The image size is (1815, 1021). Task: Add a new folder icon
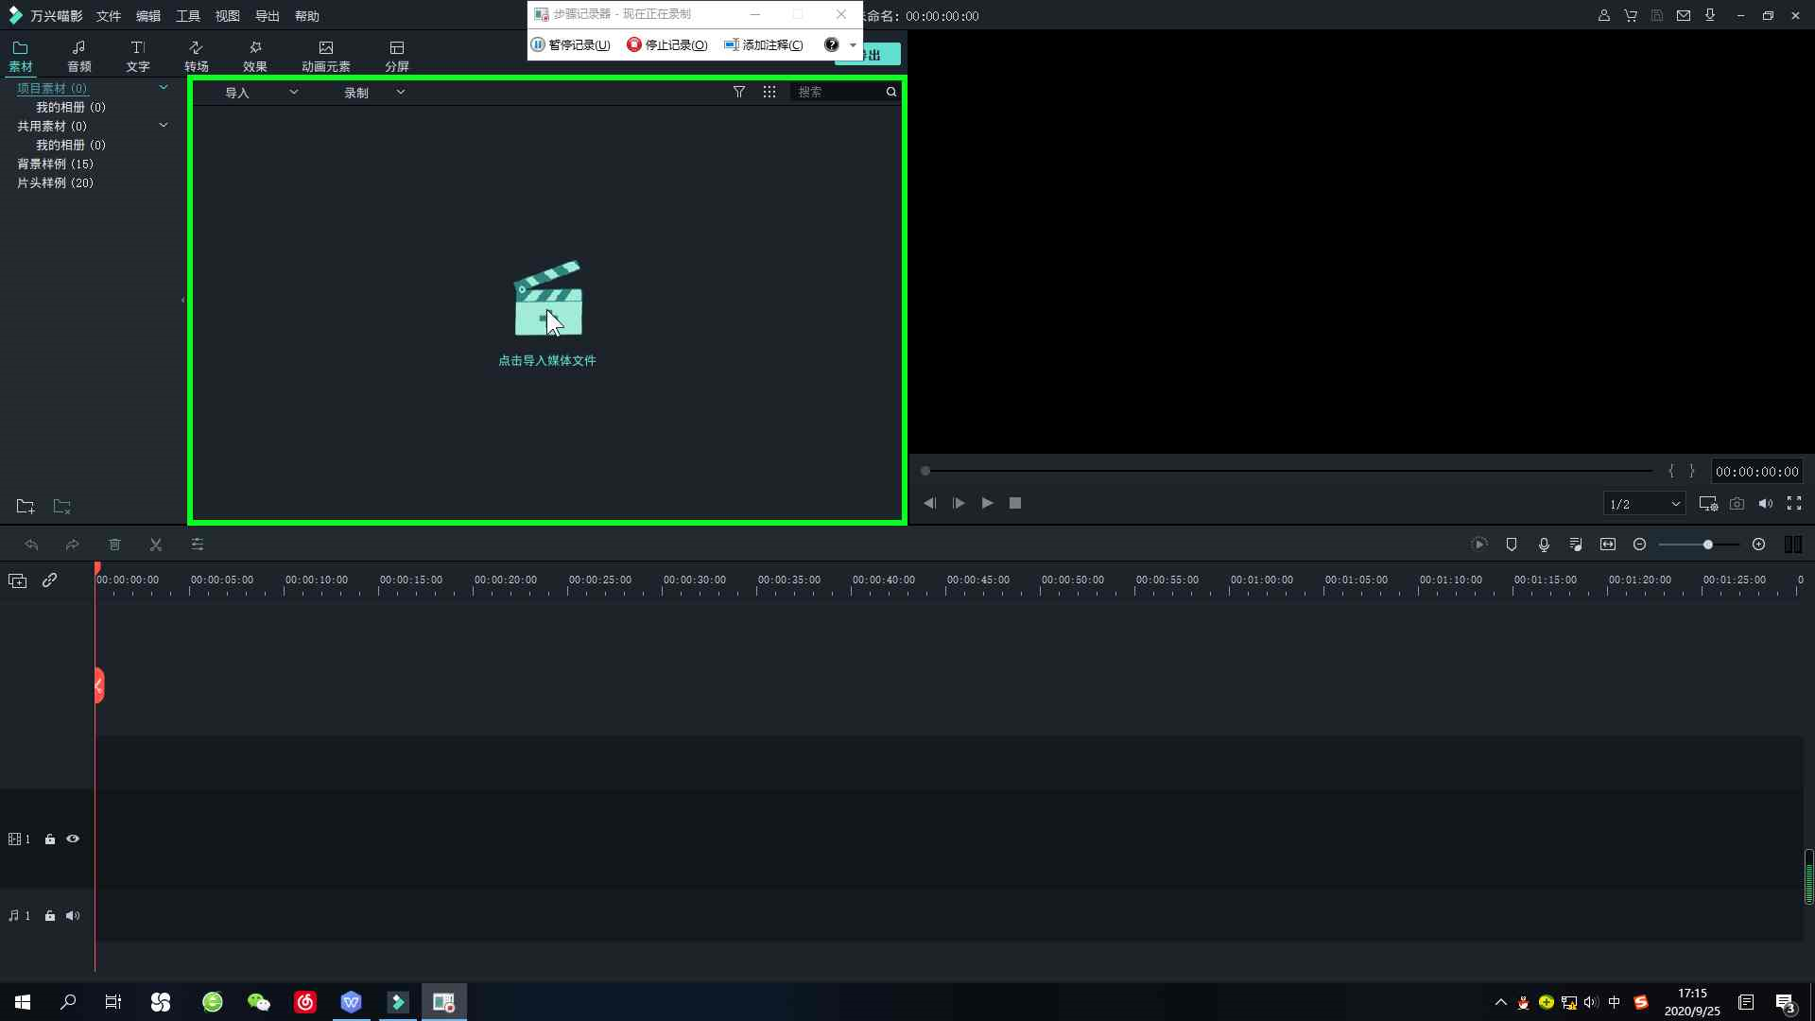[26, 507]
